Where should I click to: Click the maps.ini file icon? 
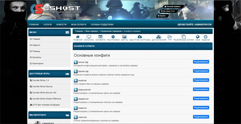pos(75,108)
